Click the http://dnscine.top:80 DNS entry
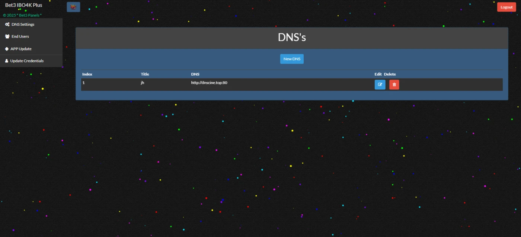The width and height of the screenshot is (521, 237). (209, 83)
